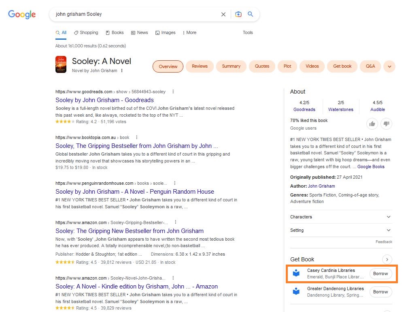Click the 'Greater Dandenong Libraries' name

[335, 288]
